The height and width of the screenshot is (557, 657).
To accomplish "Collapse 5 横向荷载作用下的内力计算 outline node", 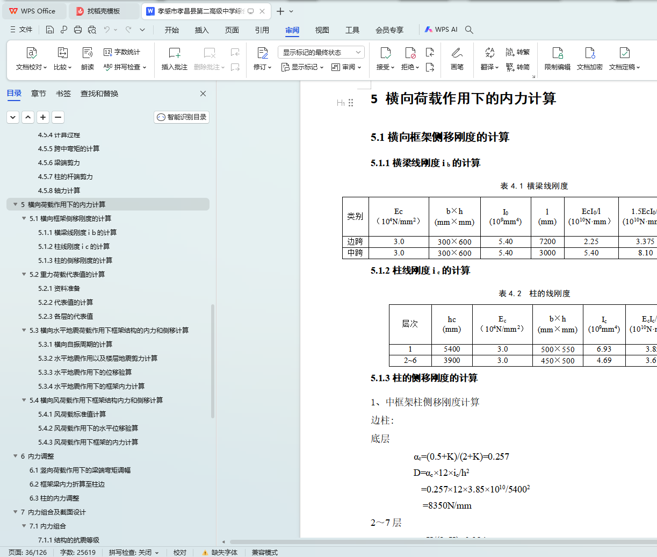I will pos(15,204).
